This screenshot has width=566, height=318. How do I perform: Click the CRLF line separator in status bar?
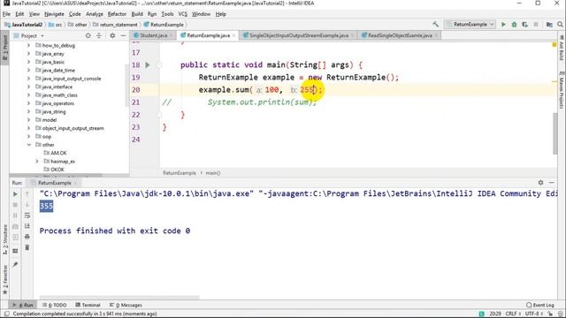(x=513, y=314)
